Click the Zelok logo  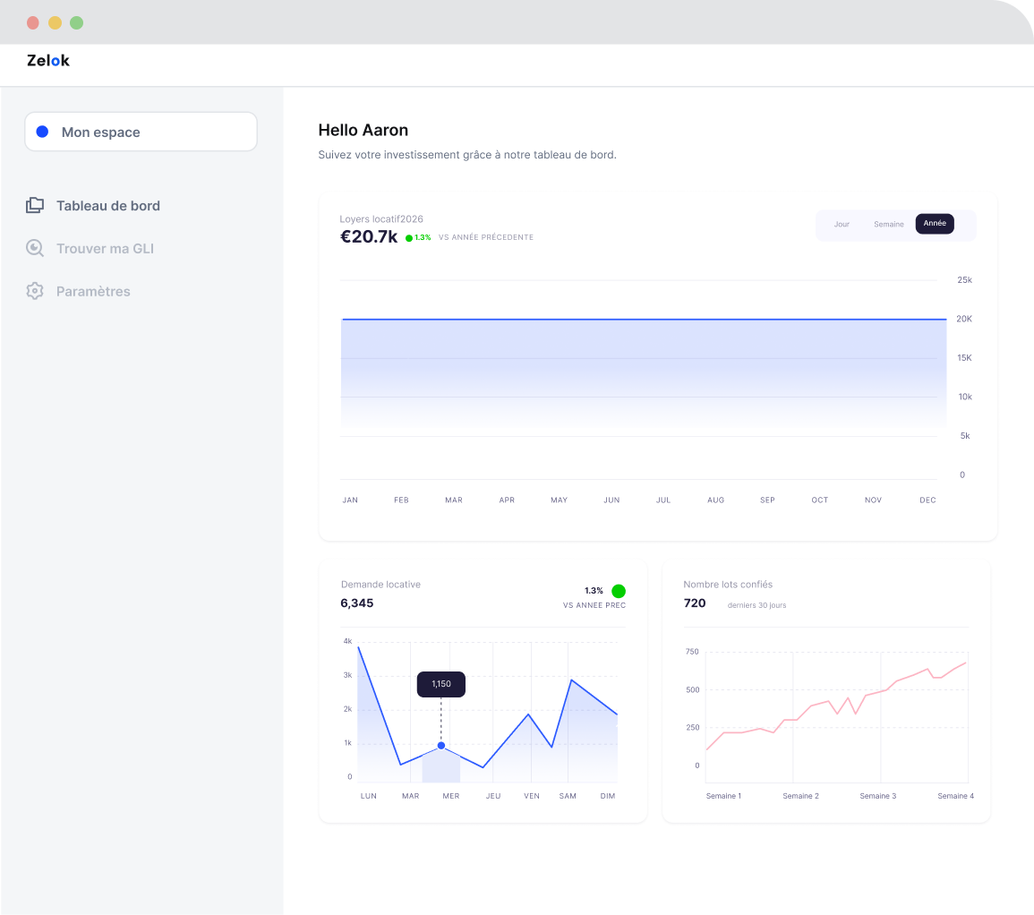(x=48, y=61)
